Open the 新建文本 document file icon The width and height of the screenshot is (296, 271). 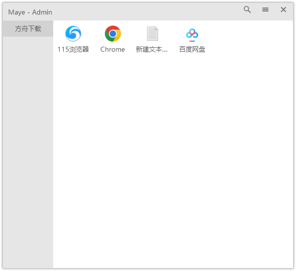(x=153, y=34)
